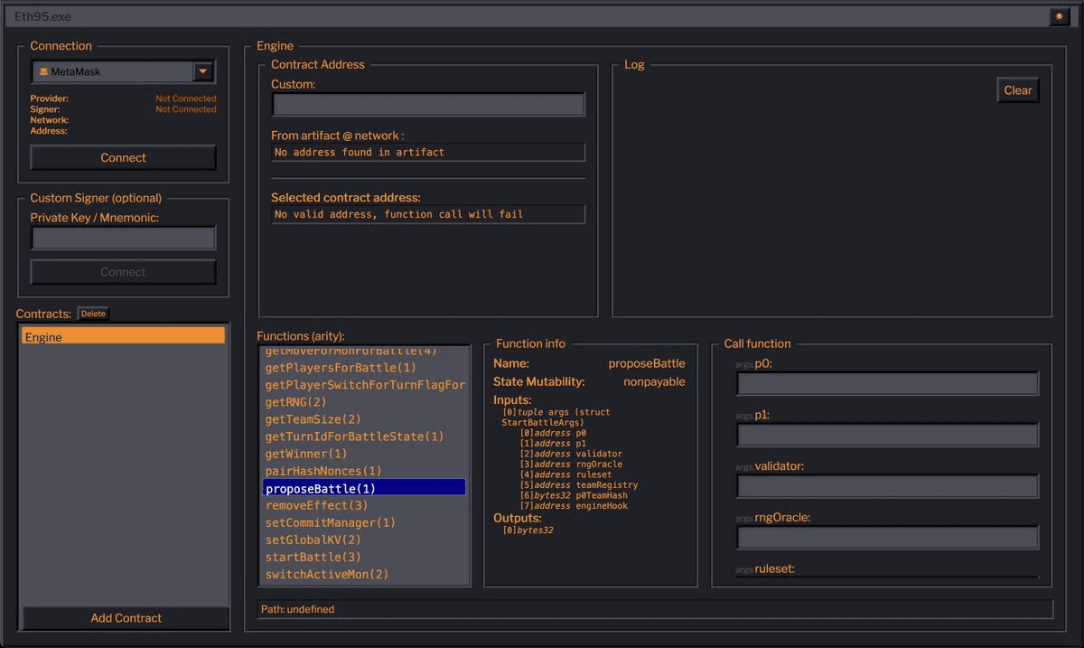The width and height of the screenshot is (1084, 648).
Task: Click the Connect button under Connection
Action: (x=123, y=157)
